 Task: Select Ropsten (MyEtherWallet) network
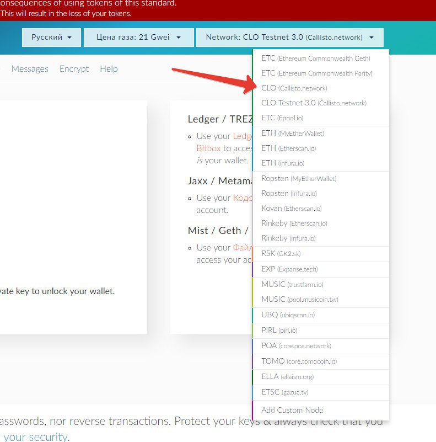(321, 179)
